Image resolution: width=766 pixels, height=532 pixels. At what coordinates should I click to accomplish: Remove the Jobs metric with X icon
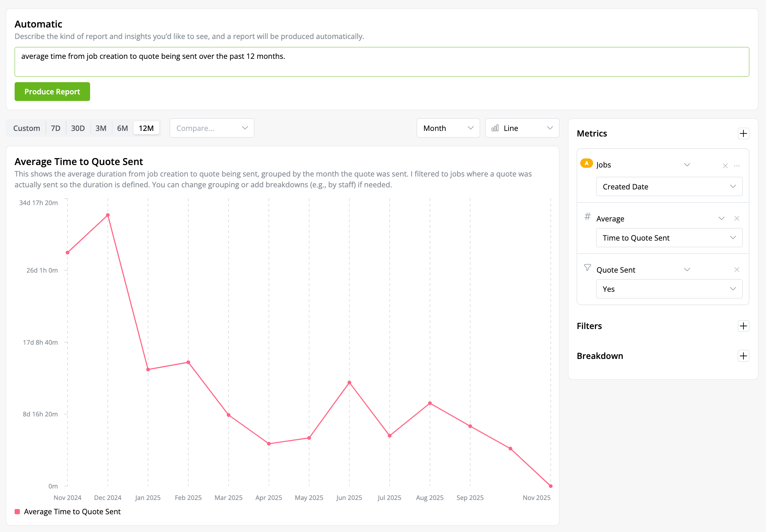click(x=725, y=166)
